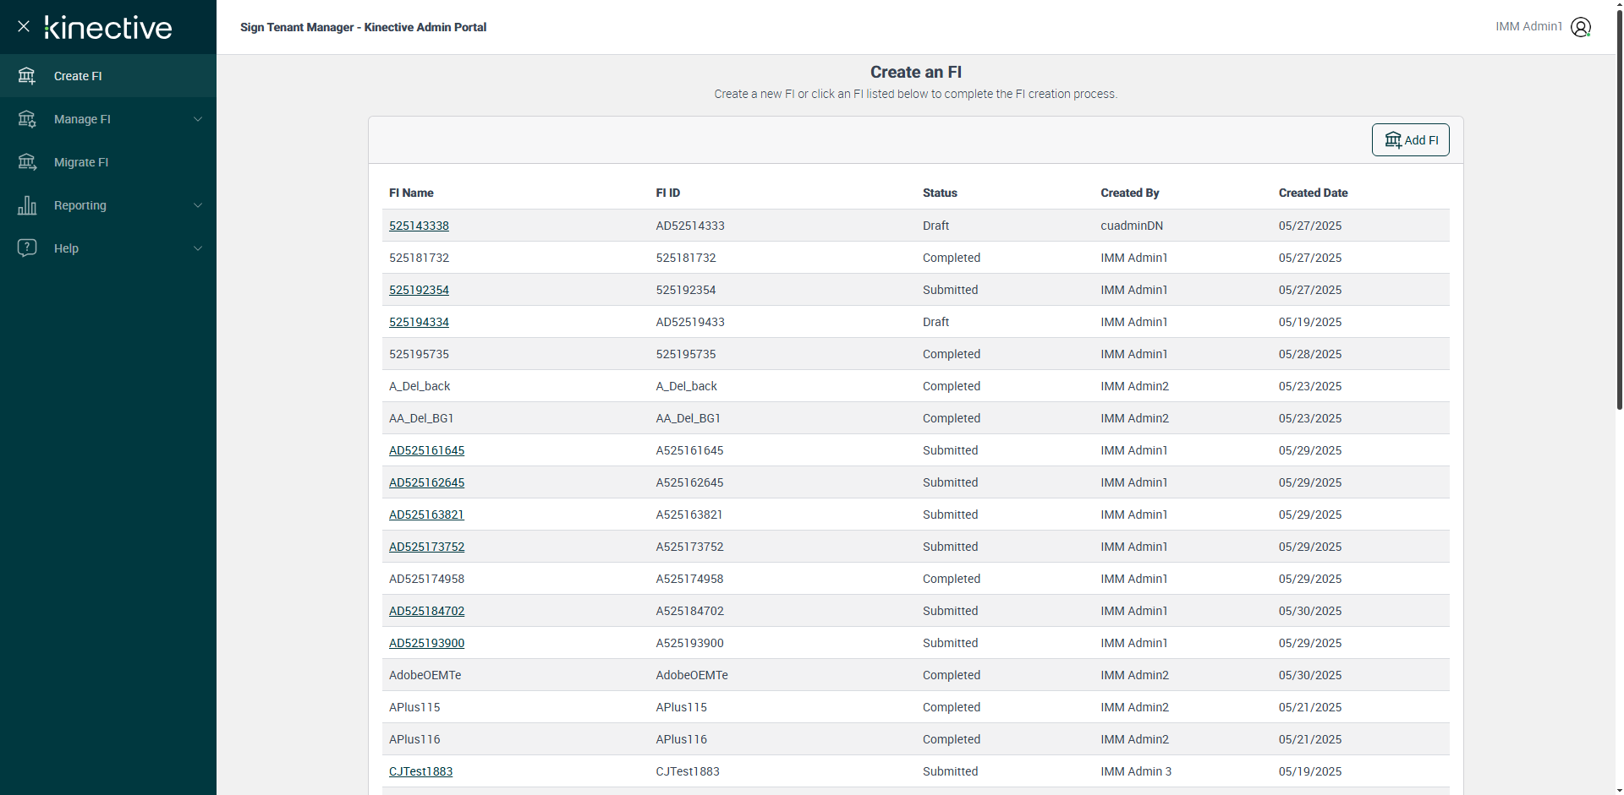Click the Manage FI gear-bank icon

click(27, 119)
